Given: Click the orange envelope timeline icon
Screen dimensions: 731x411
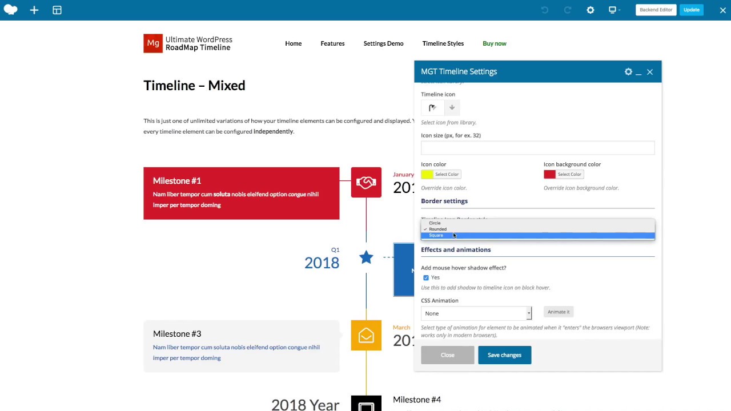Looking at the screenshot, I should click(366, 336).
